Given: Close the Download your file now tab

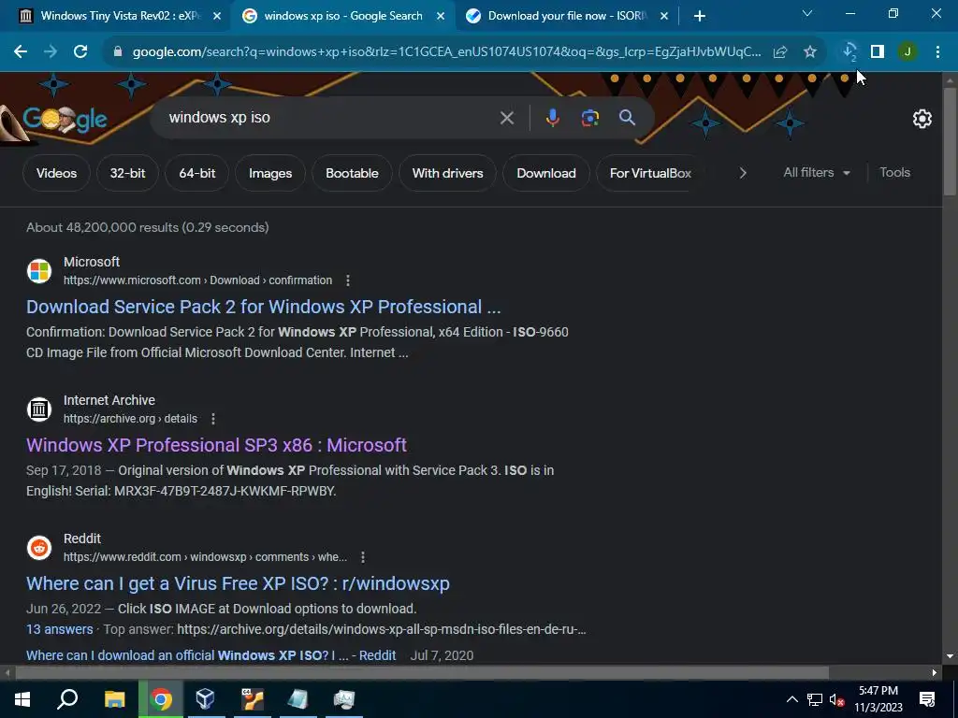Looking at the screenshot, I should click(x=664, y=17).
